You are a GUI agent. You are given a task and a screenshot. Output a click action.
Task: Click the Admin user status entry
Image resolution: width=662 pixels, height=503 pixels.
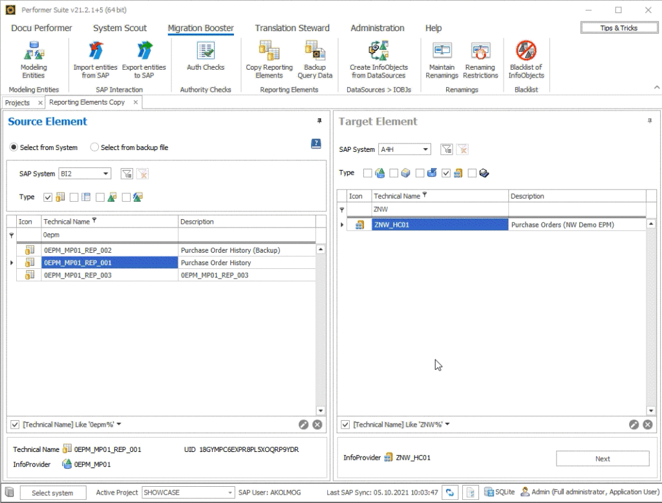[590, 492]
